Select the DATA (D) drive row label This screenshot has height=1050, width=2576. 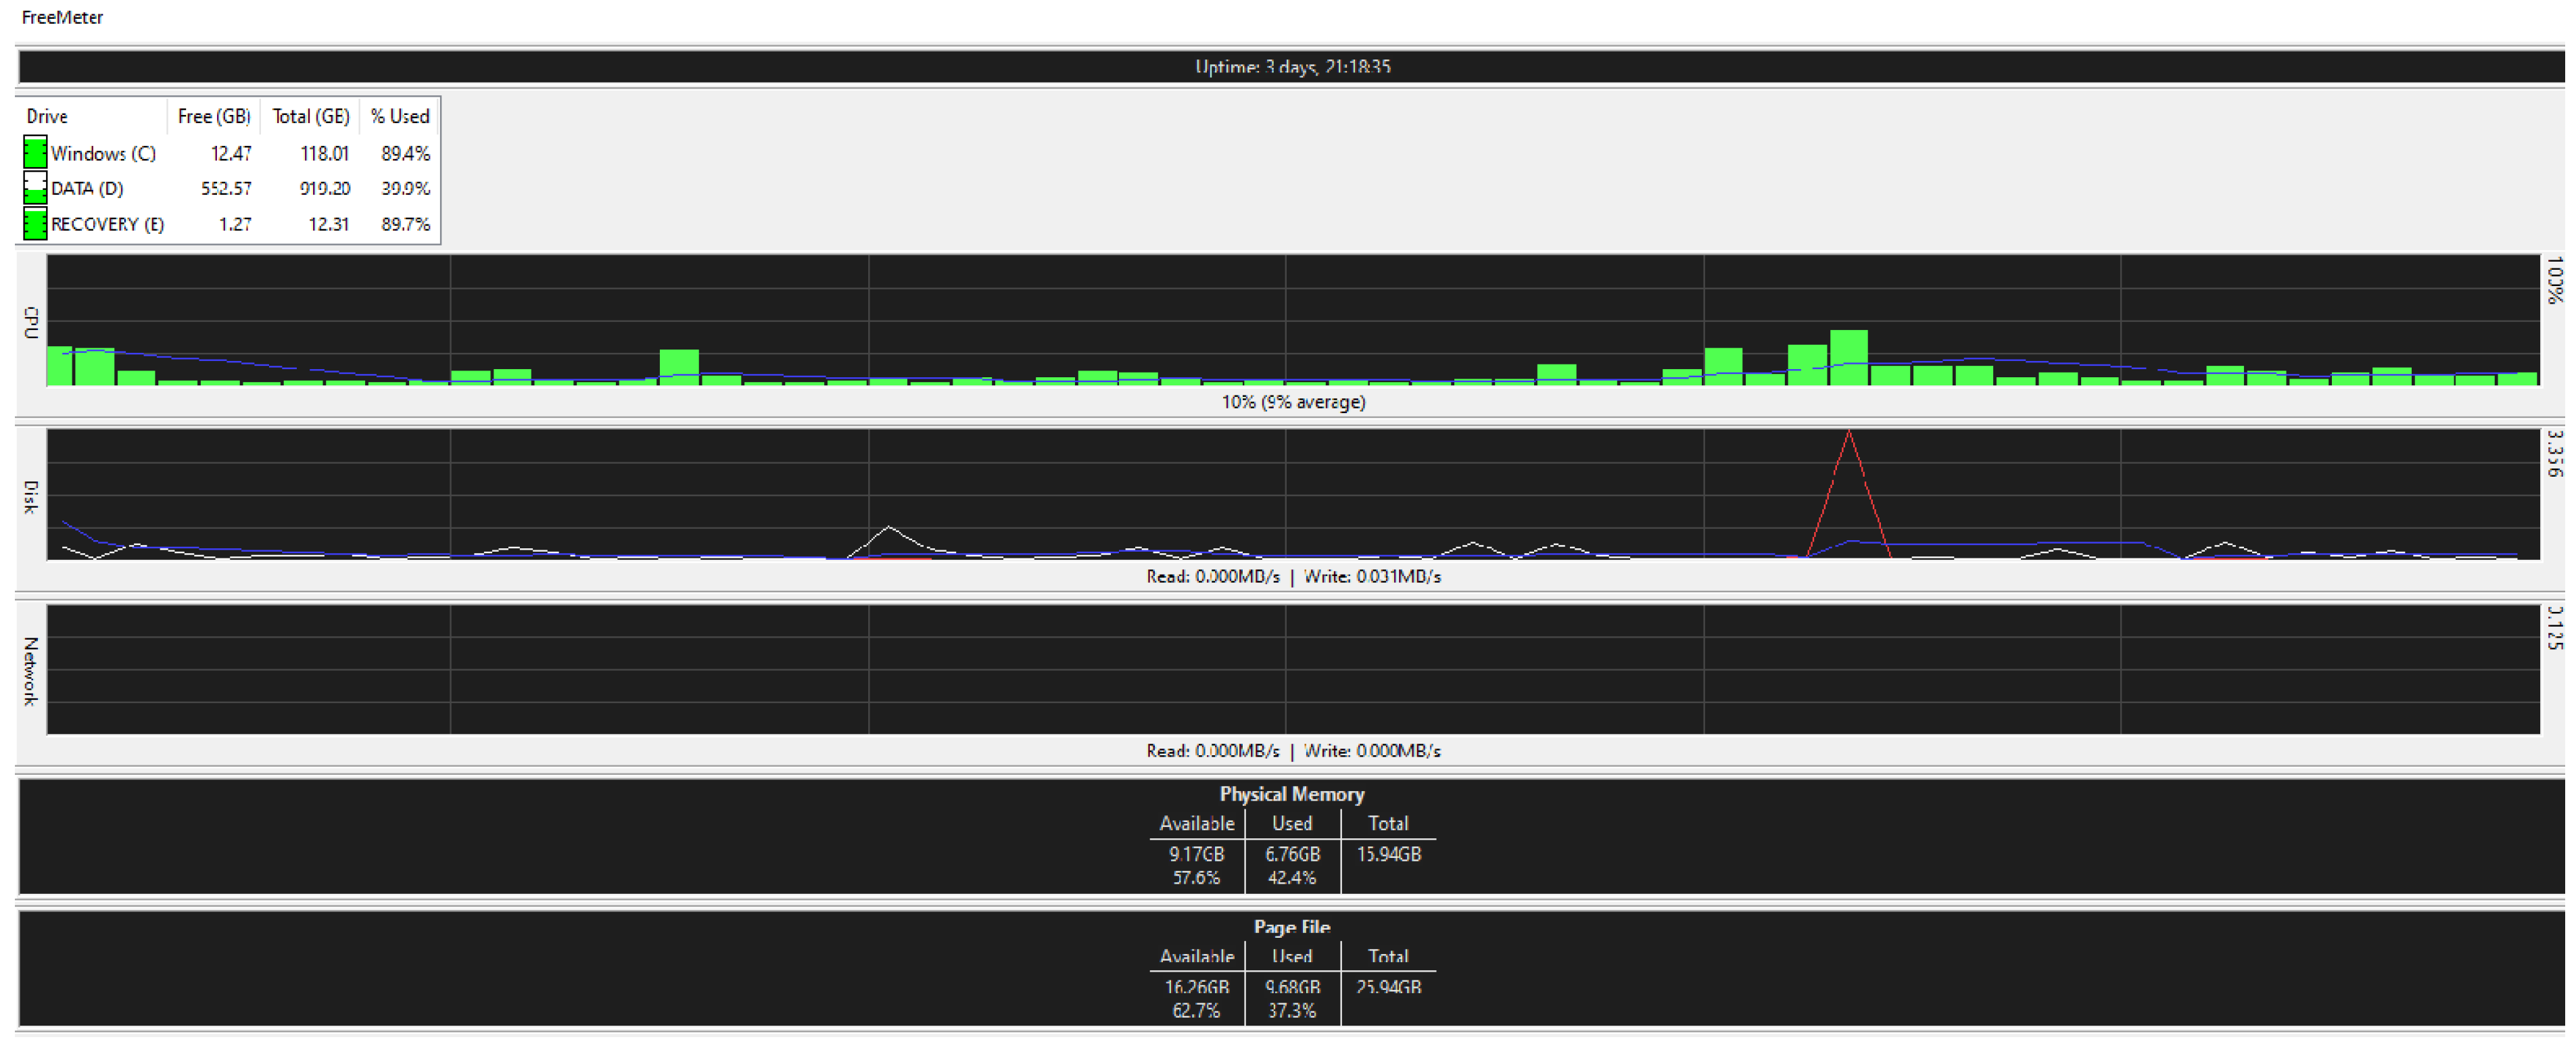tap(87, 188)
